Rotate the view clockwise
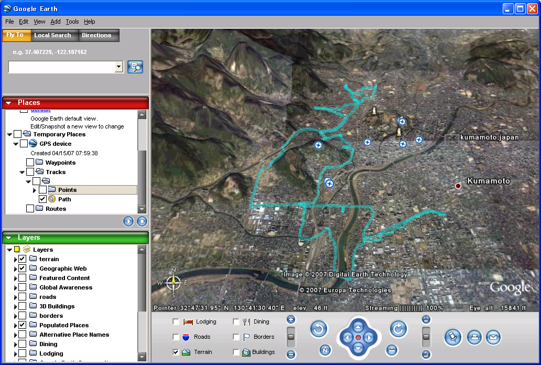541x365 pixels. click(398, 329)
